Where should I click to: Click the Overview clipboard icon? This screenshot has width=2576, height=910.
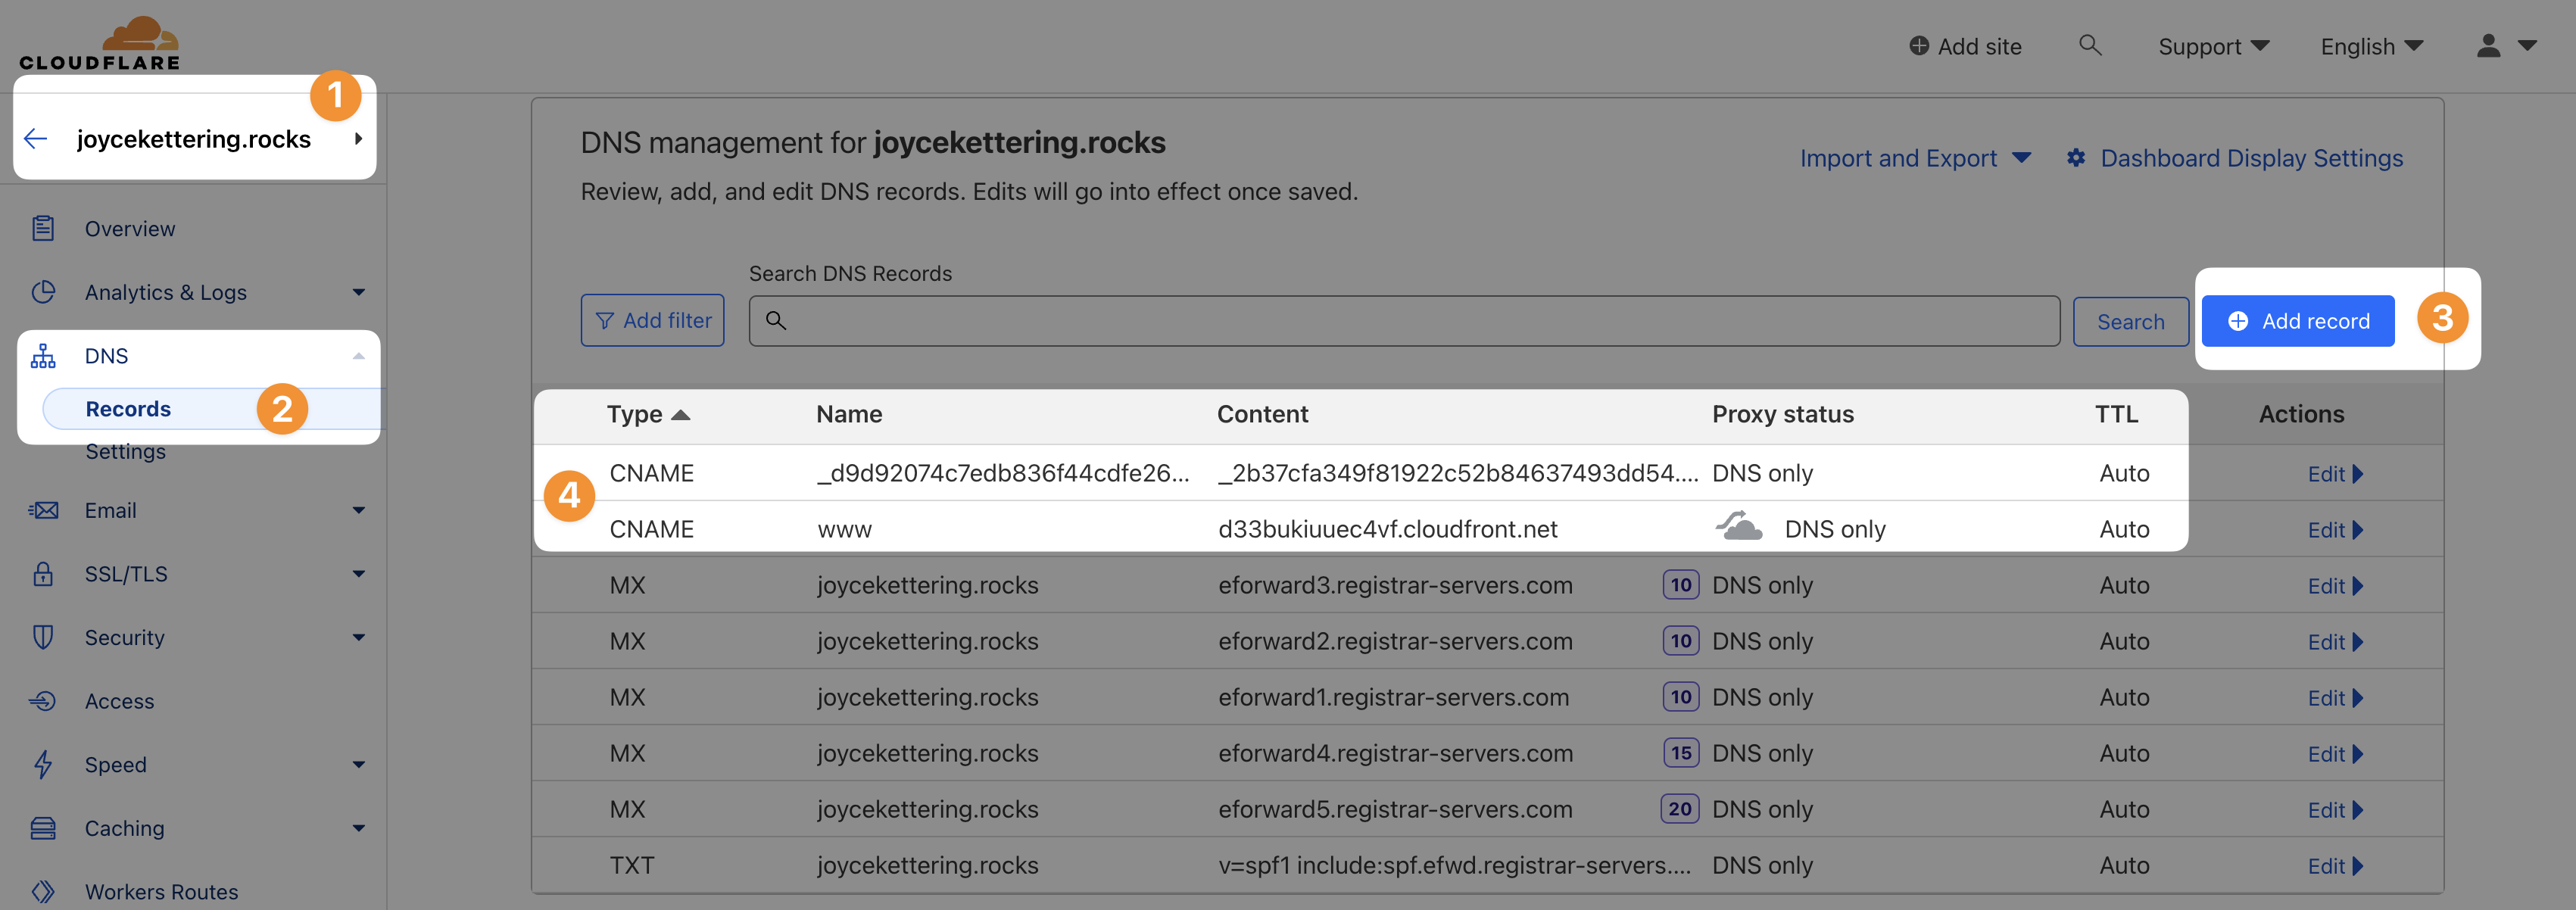[x=43, y=229]
